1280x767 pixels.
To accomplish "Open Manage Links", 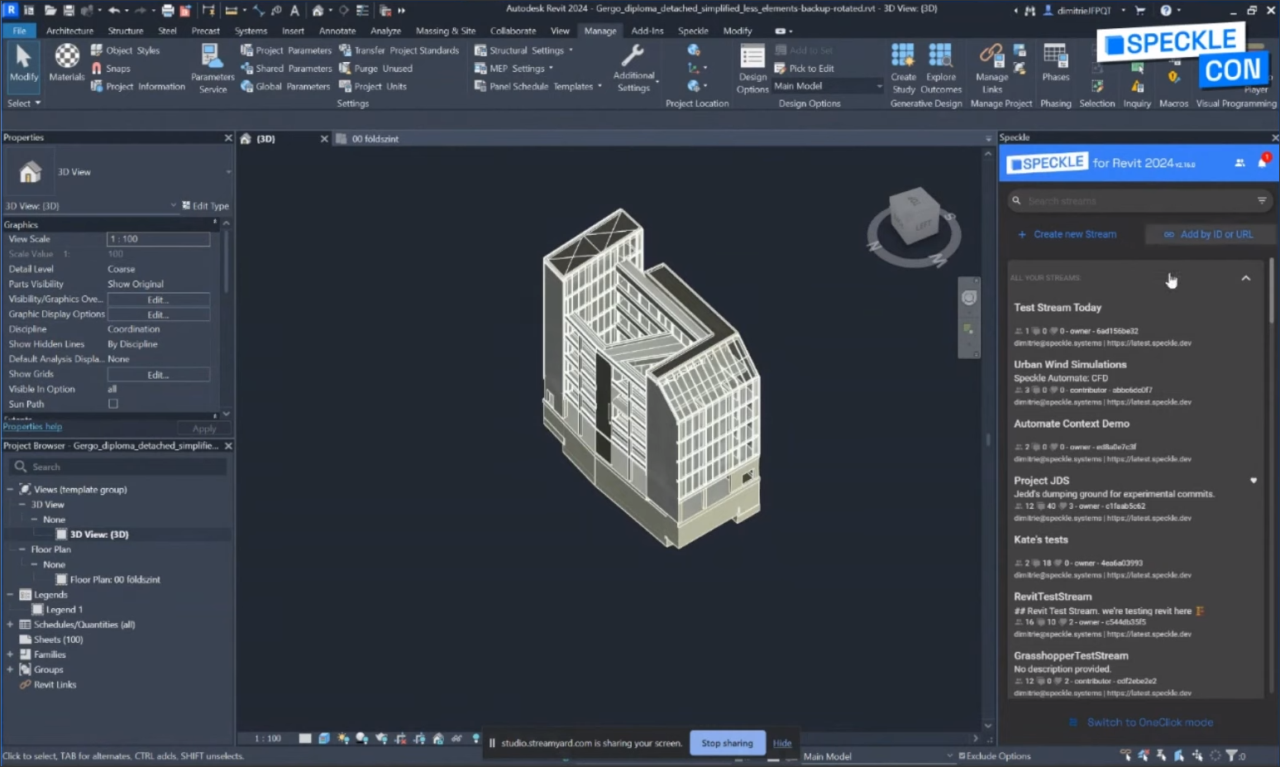I will [x=991, y=69].
